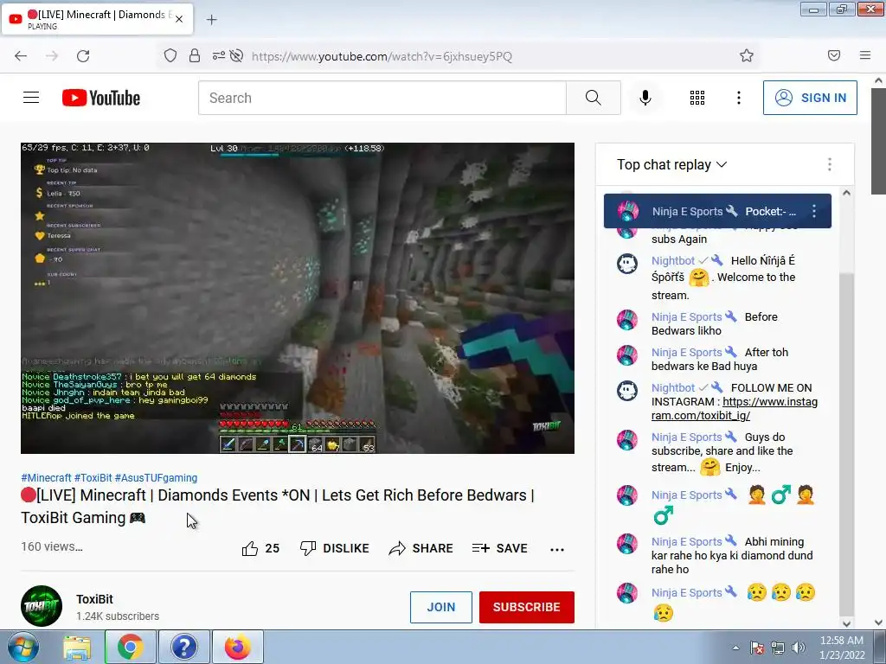Start voice search with microphone icon

(645, 98)
